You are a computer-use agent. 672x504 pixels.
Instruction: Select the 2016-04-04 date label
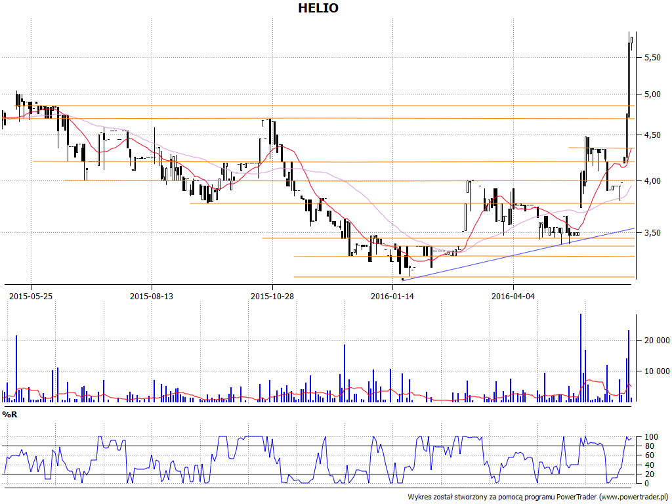click(x=513, y=296)
